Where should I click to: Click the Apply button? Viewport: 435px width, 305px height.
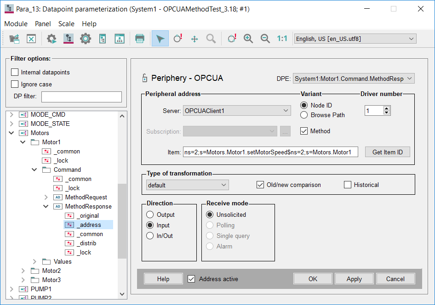[354, 279]
